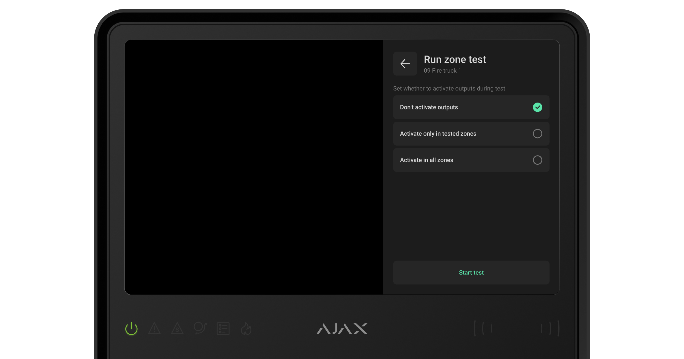The width and height of the screenshot is (684, 359).
Task: Click the Run zone test heading
Action: [455, 60]
